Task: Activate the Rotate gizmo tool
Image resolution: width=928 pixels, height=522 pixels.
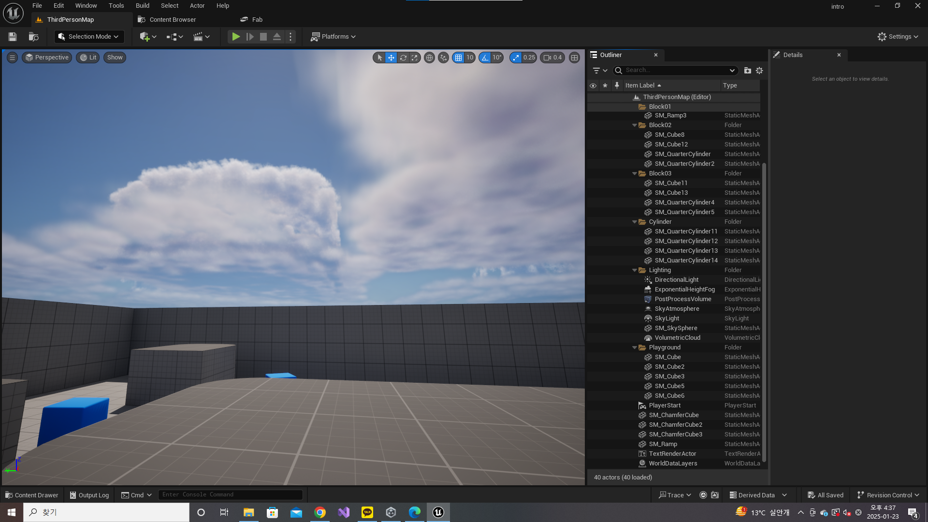Action: tap(403, 58)
